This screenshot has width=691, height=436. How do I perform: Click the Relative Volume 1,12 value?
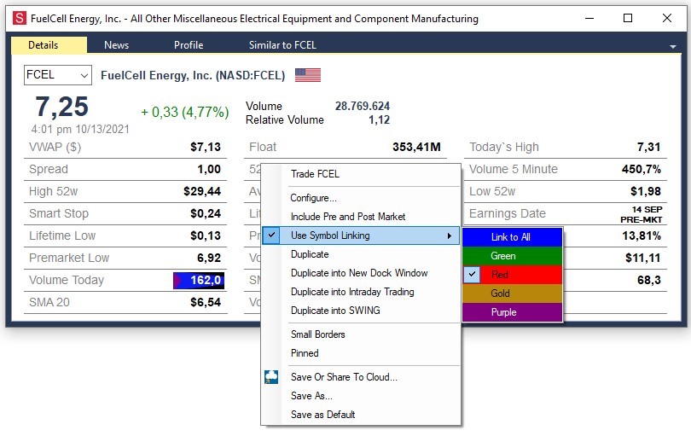point(379,120)
